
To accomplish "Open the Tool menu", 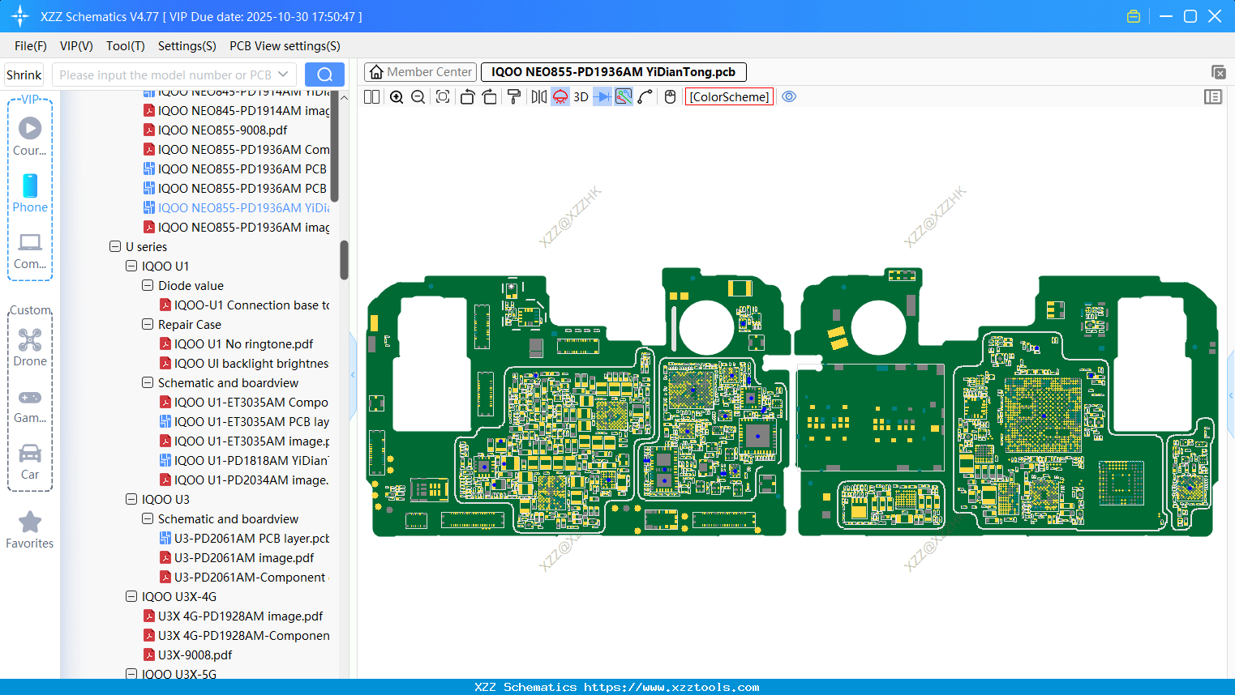I will pos(125,46).
